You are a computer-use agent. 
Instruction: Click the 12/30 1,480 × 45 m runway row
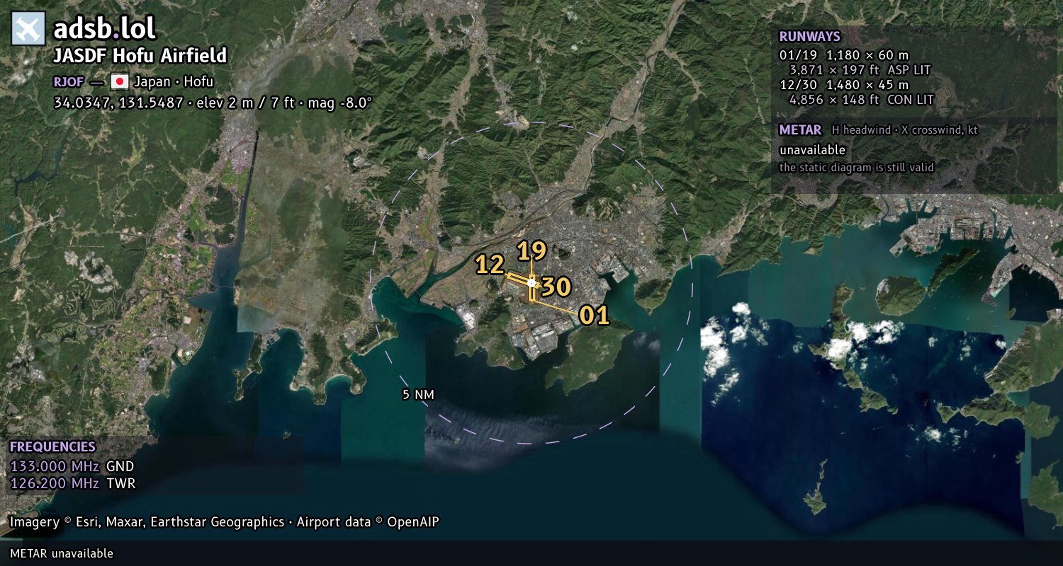click(x=843, y=85)
